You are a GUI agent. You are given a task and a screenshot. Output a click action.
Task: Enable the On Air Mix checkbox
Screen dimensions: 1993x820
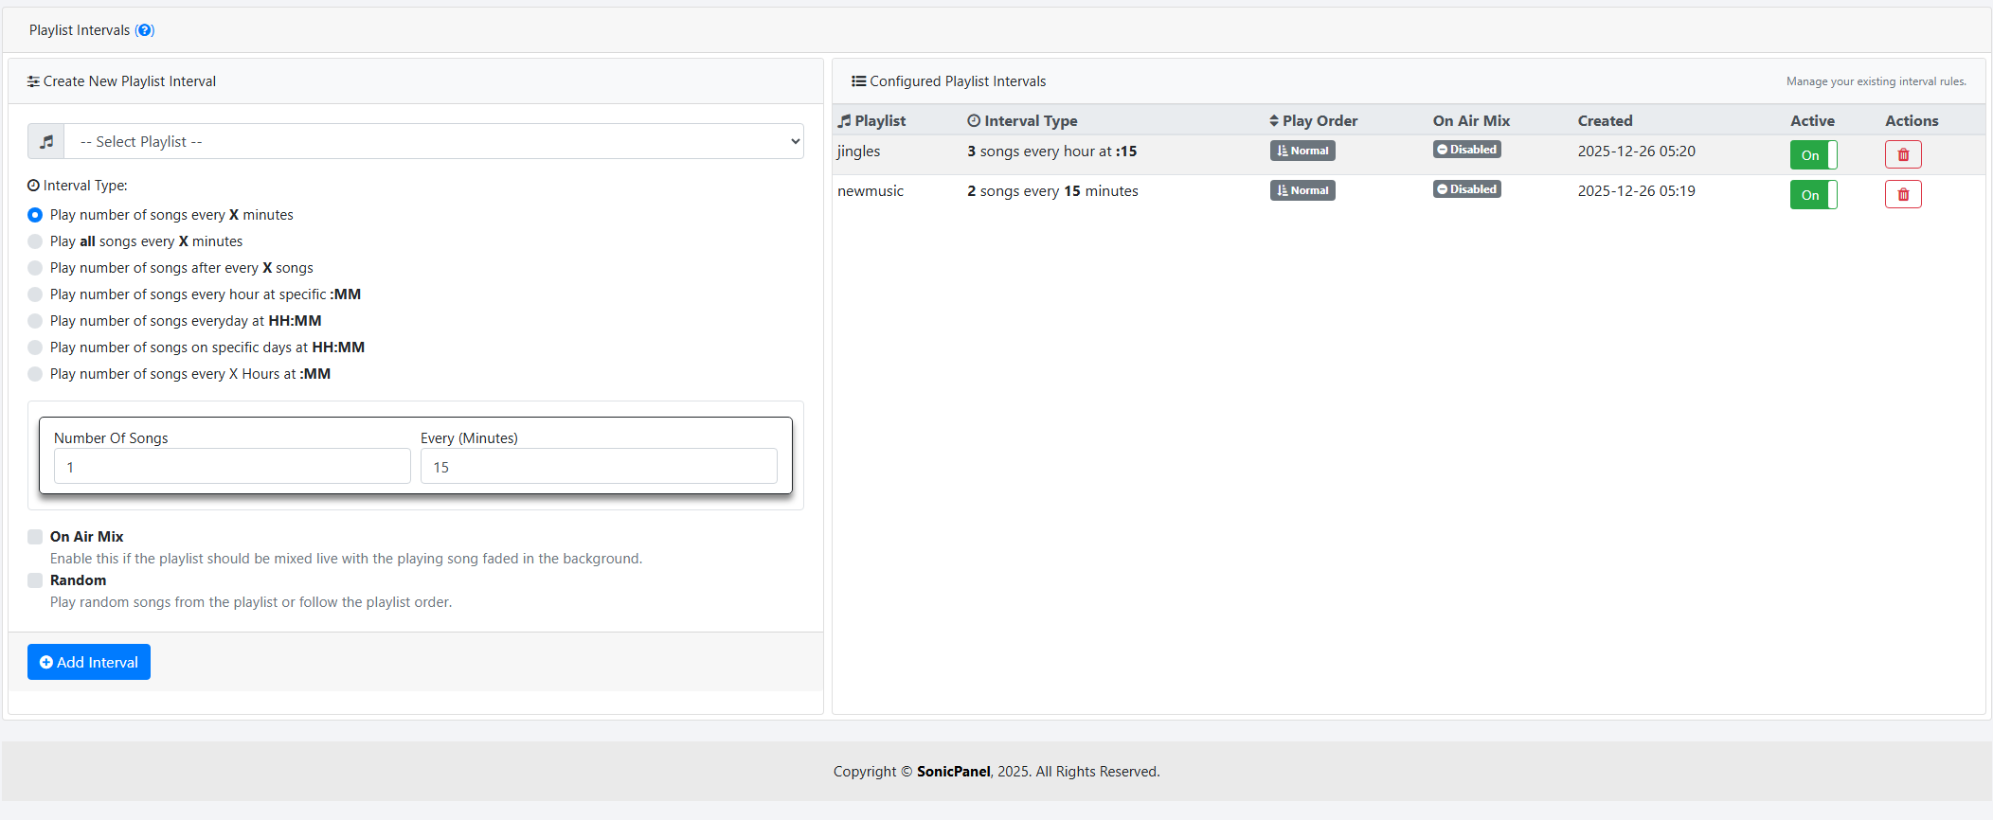click(35, 537)
